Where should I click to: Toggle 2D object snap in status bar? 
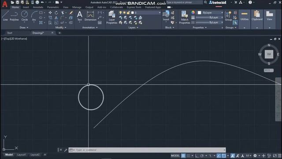[224, 155]
